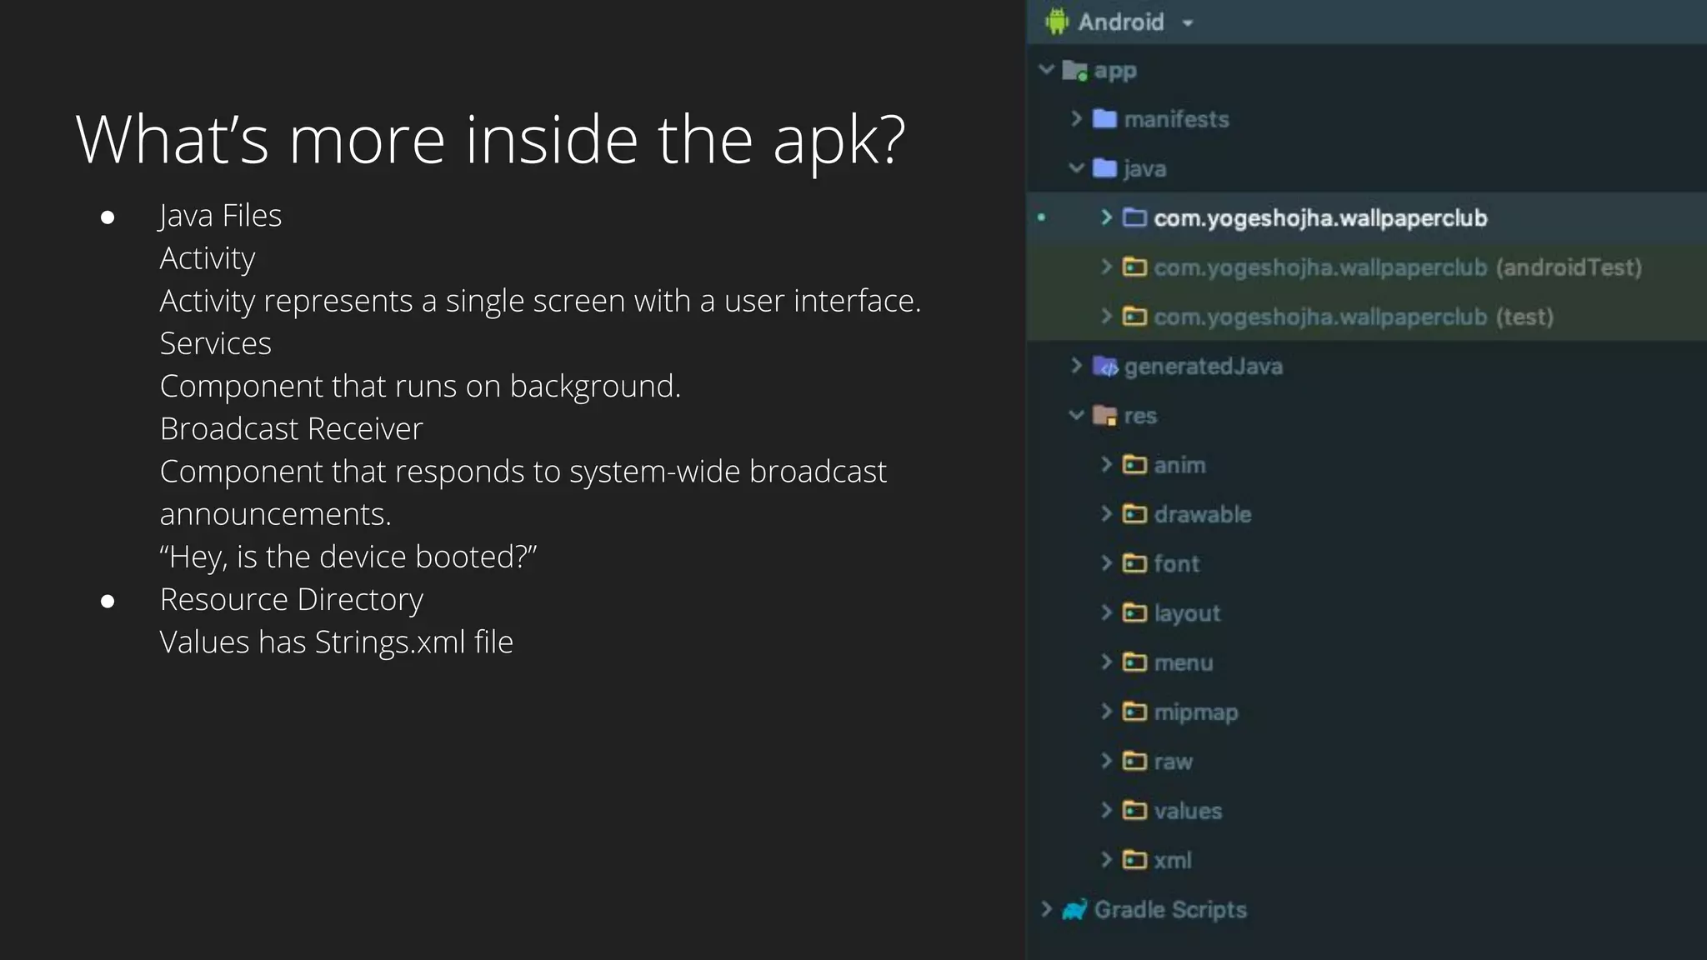Select the app module folder icon
The image size is (1707, 960).
click(x=1075, y=71)
